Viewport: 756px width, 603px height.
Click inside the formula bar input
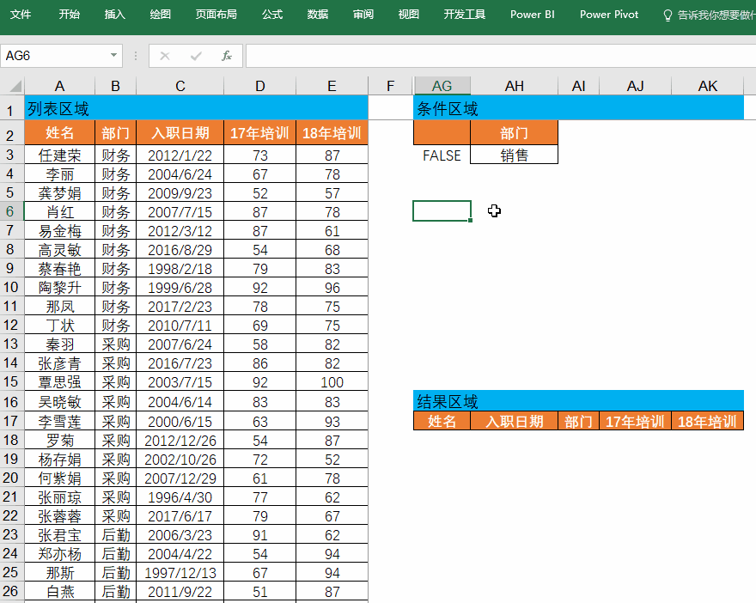pos(498,56)
